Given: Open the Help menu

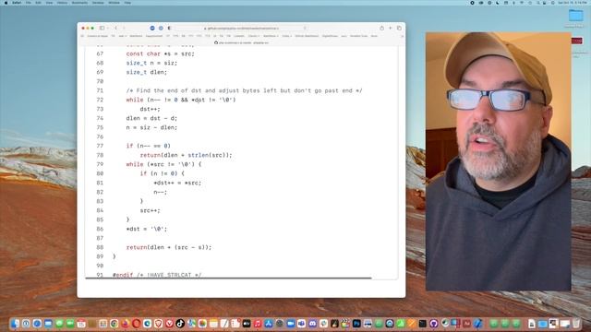Looking at the screenshot, I should click(x=127, y=3).
